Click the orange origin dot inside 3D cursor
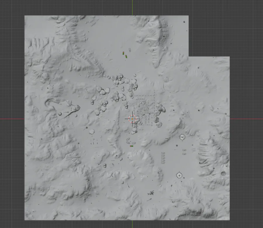The width and height of the screenshot is (263, 228). (x=132, y=119)
